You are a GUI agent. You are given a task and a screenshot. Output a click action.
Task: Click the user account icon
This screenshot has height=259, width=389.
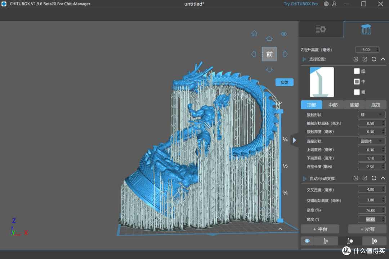[x=334, y=4]
